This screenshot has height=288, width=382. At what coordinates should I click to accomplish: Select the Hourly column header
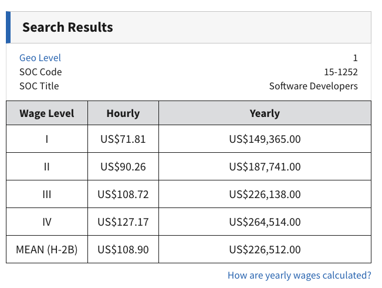[x=123, y=113]
